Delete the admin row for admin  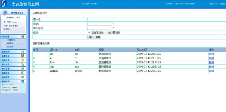tap(211, 71)
